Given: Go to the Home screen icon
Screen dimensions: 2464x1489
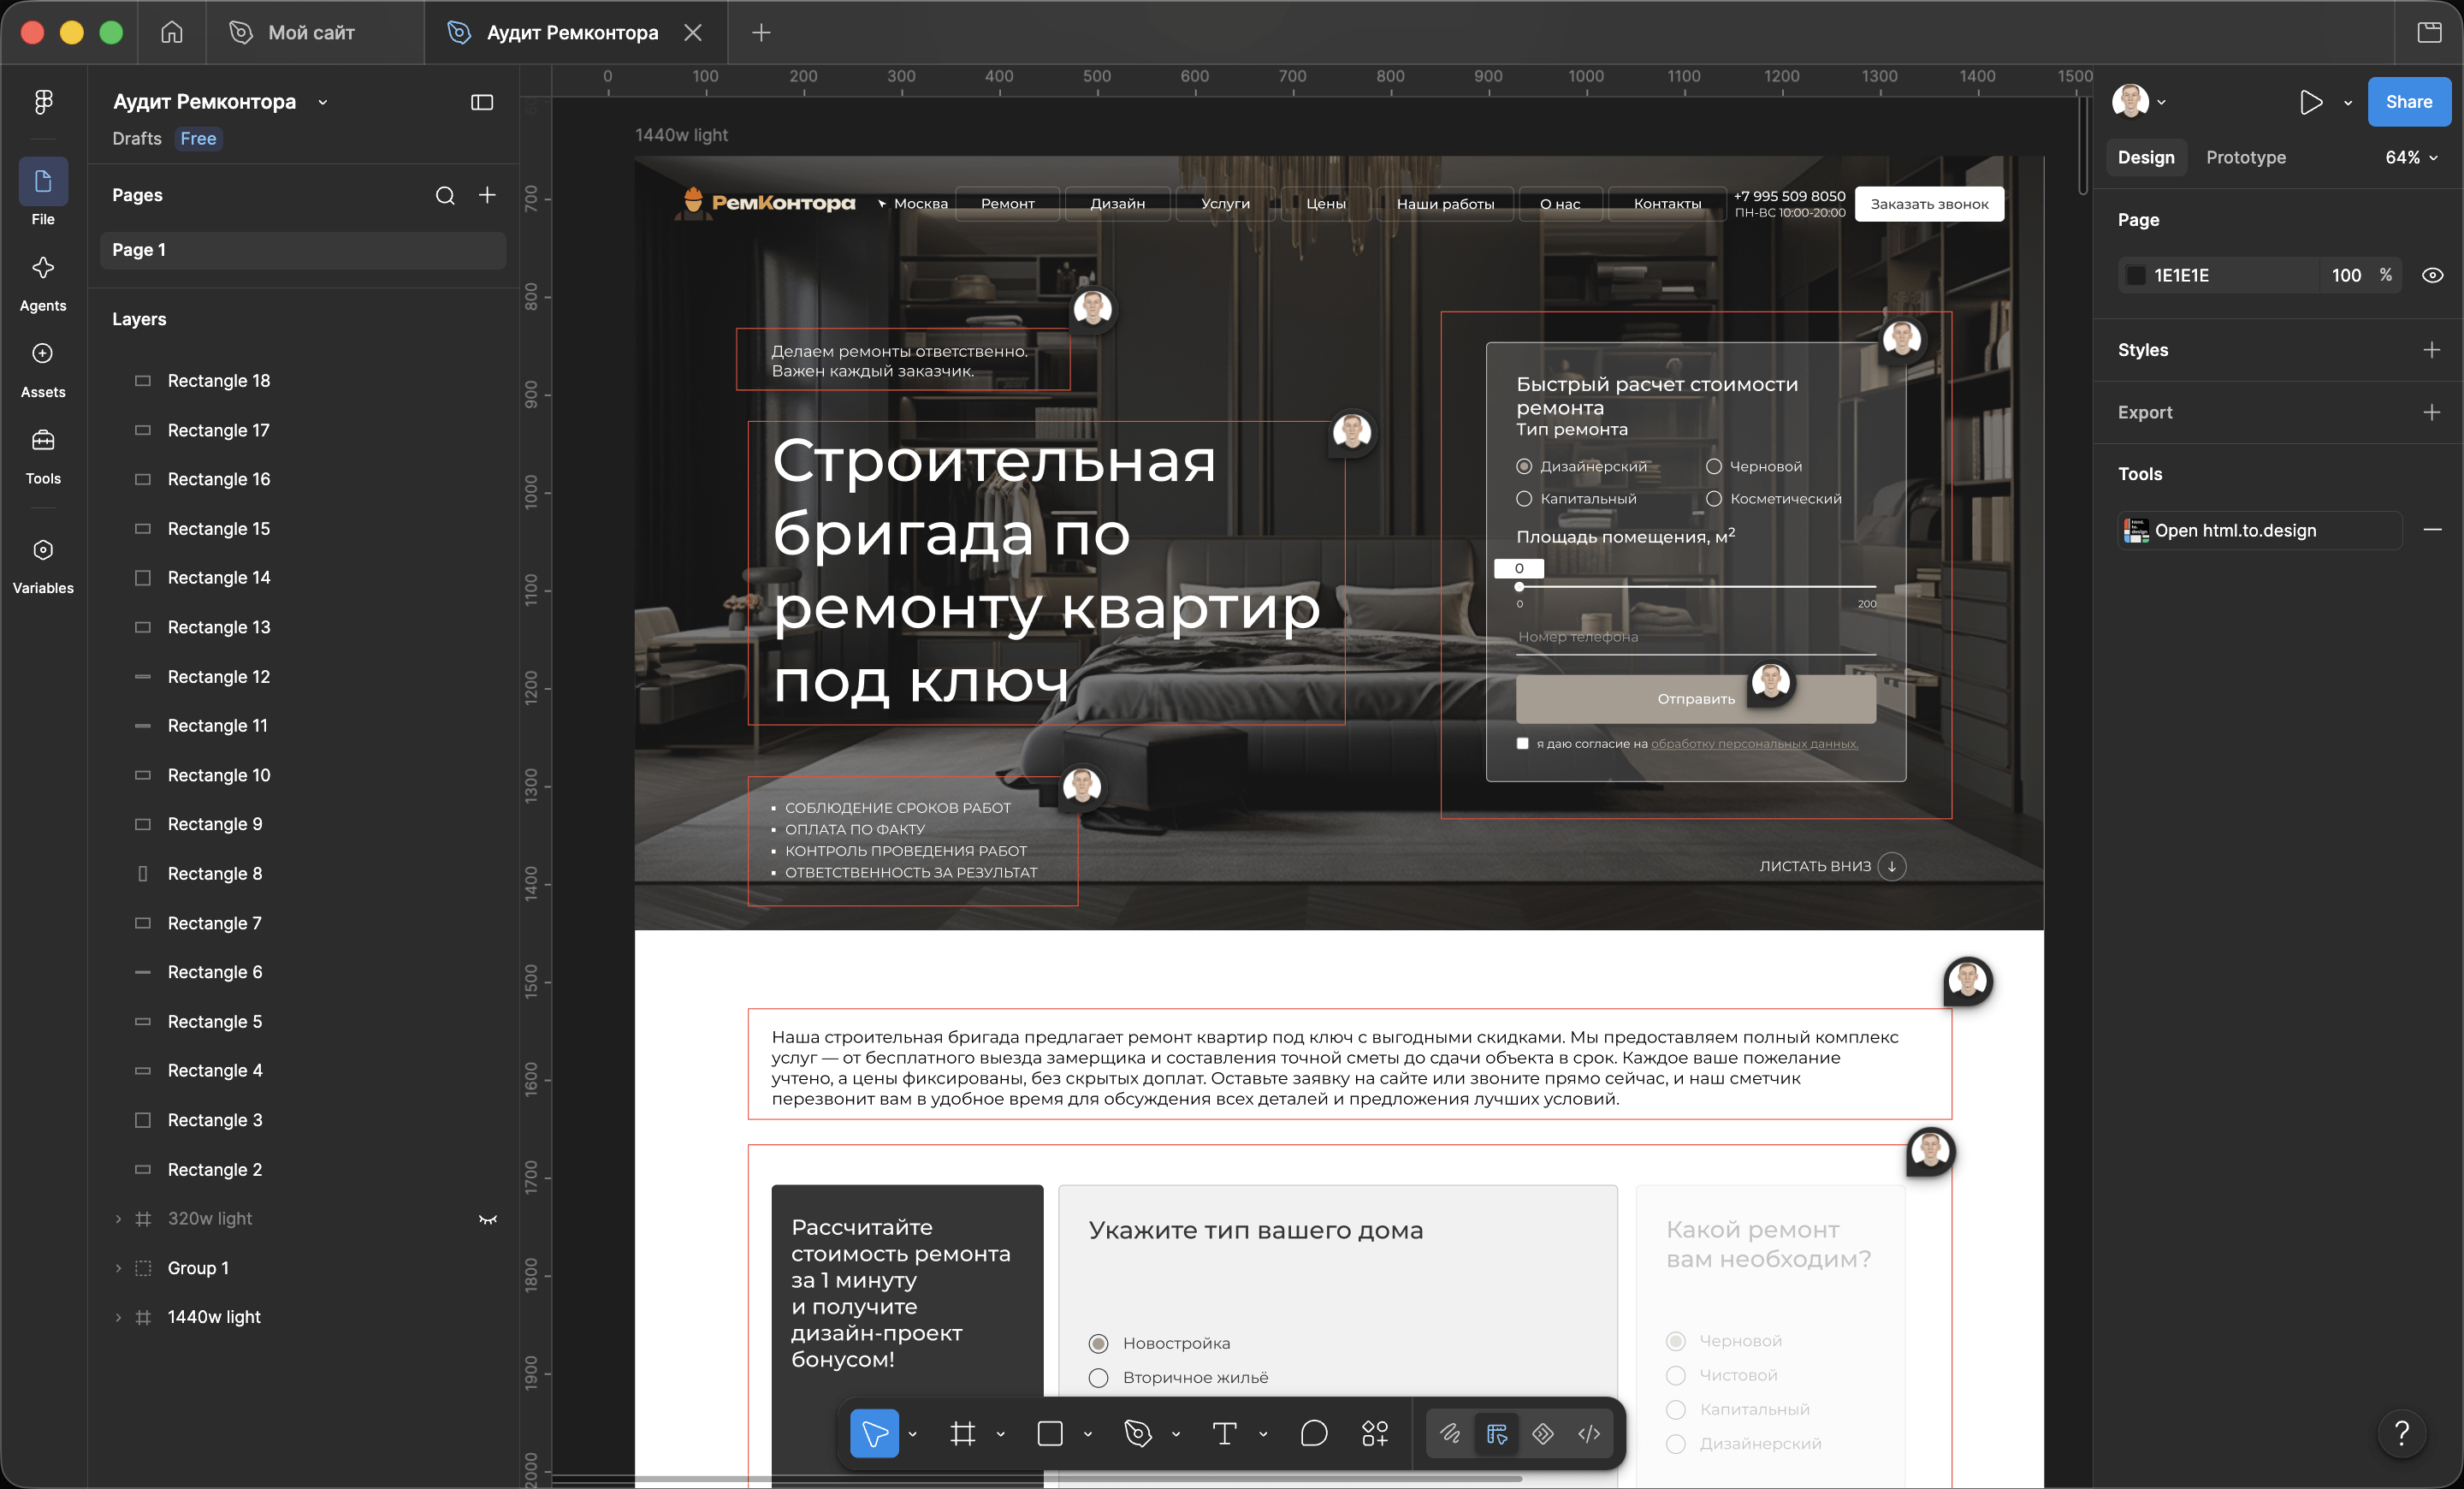Looking at the screenshot, I should pos(172,33).
